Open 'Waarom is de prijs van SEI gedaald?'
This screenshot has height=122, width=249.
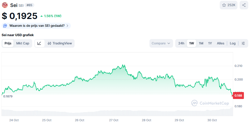36,26
